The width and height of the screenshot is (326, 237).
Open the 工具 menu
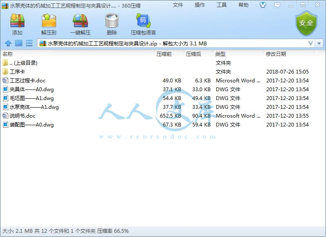coord(222,5)
